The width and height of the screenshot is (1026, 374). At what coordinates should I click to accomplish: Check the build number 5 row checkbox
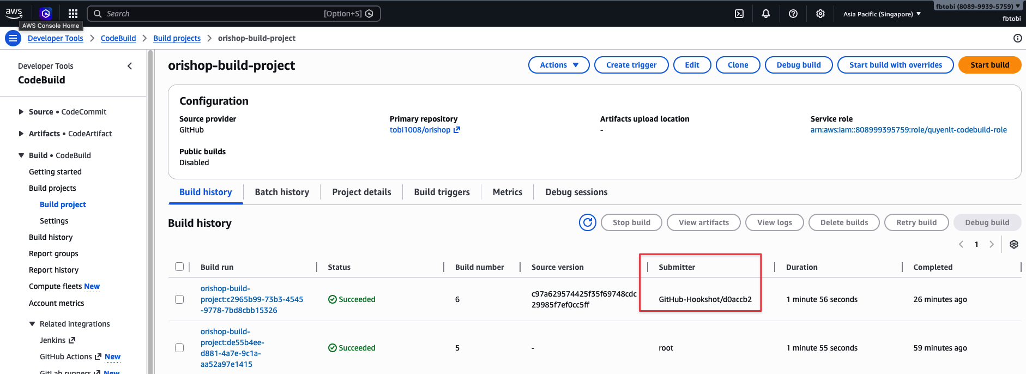179,348
